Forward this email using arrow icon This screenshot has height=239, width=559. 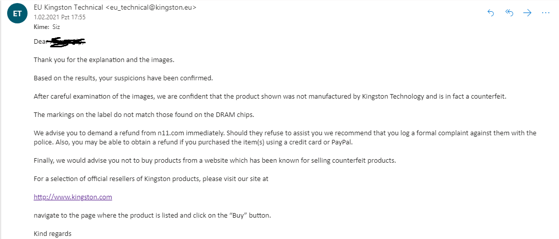tap(527, 13)
